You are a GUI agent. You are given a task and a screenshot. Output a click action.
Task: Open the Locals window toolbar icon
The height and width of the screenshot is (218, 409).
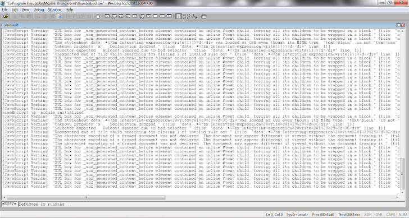tap(121, 16)
